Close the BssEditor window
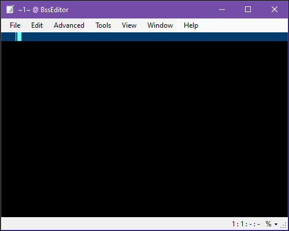This screenshot has width=289, height=231. (x=275, y=9)
